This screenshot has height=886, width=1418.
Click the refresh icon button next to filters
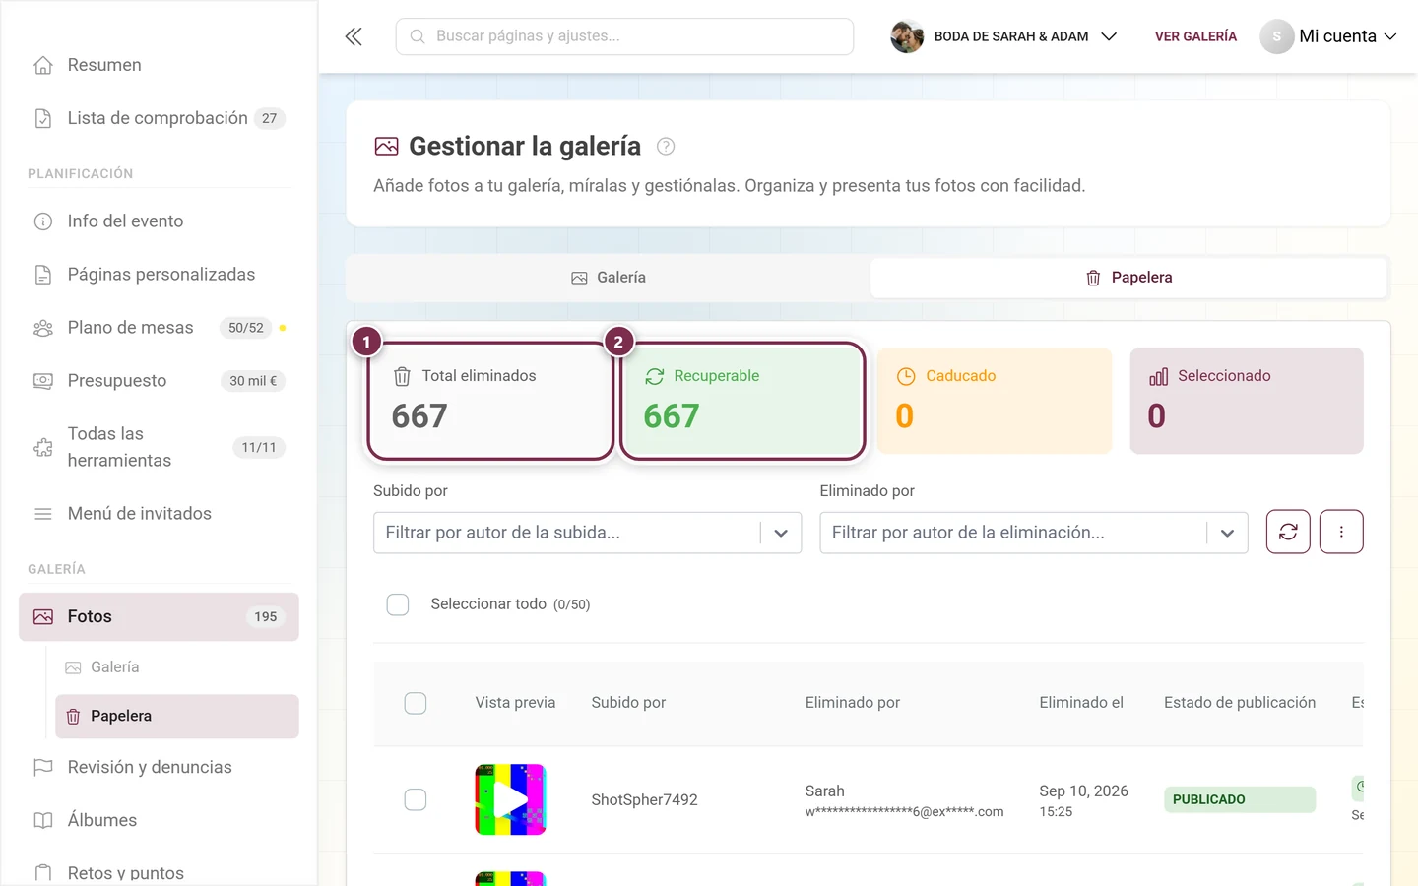(x=1288, y=532)
